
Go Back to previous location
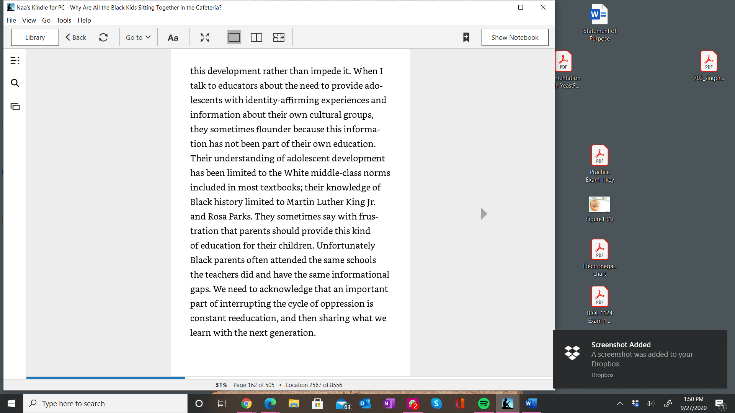coord(76,37)
